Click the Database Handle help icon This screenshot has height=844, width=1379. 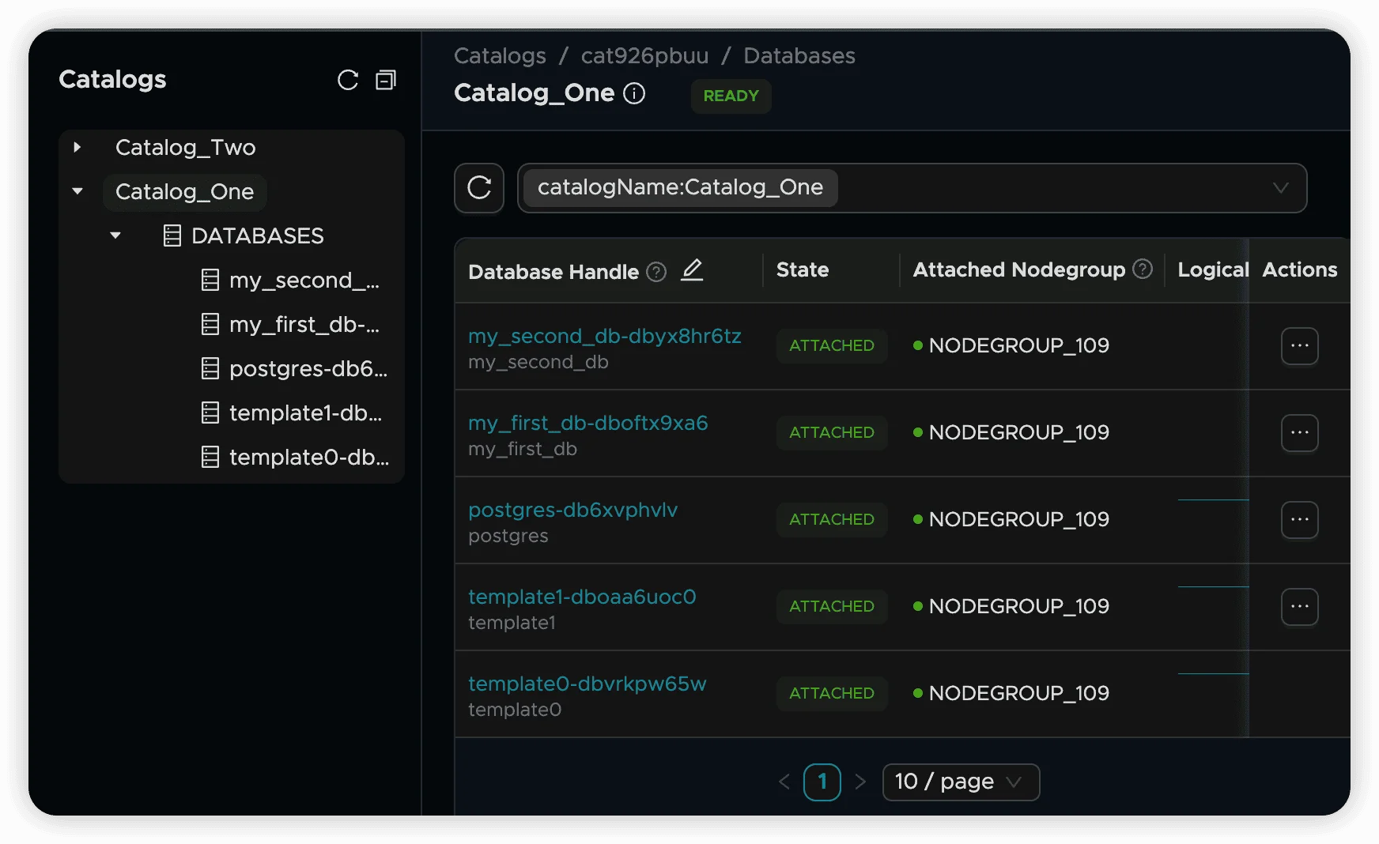click(655, 272)
